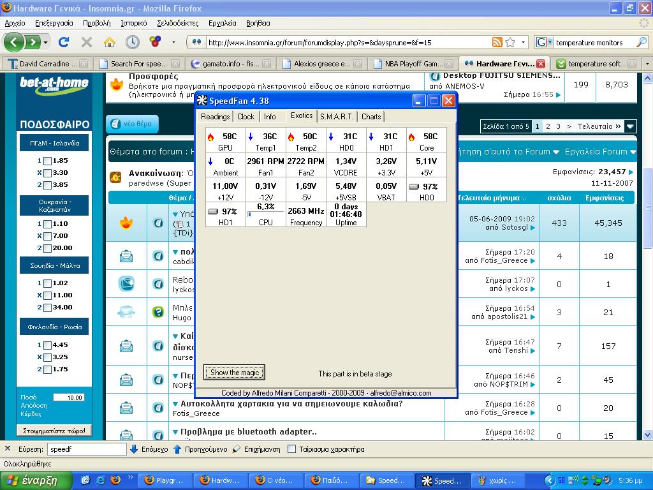
Task: Open back/forward history dropdown arrow
Action: click(45, 42)
